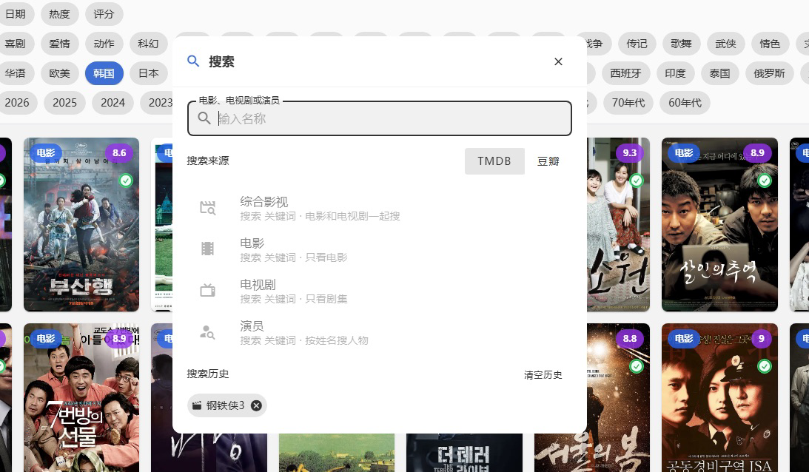
Task: Click the 8.8 rating badge
Action: 629,338
